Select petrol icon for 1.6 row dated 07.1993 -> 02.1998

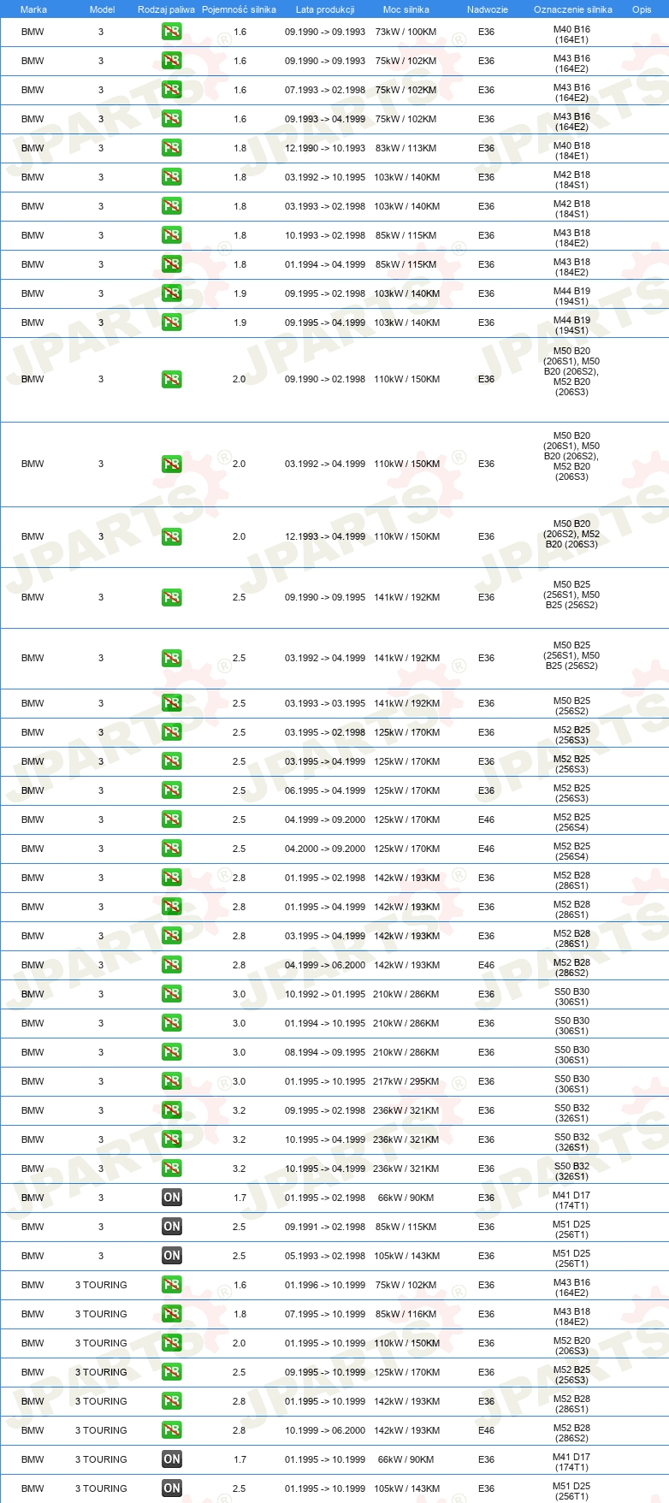(x=172, y=90)
